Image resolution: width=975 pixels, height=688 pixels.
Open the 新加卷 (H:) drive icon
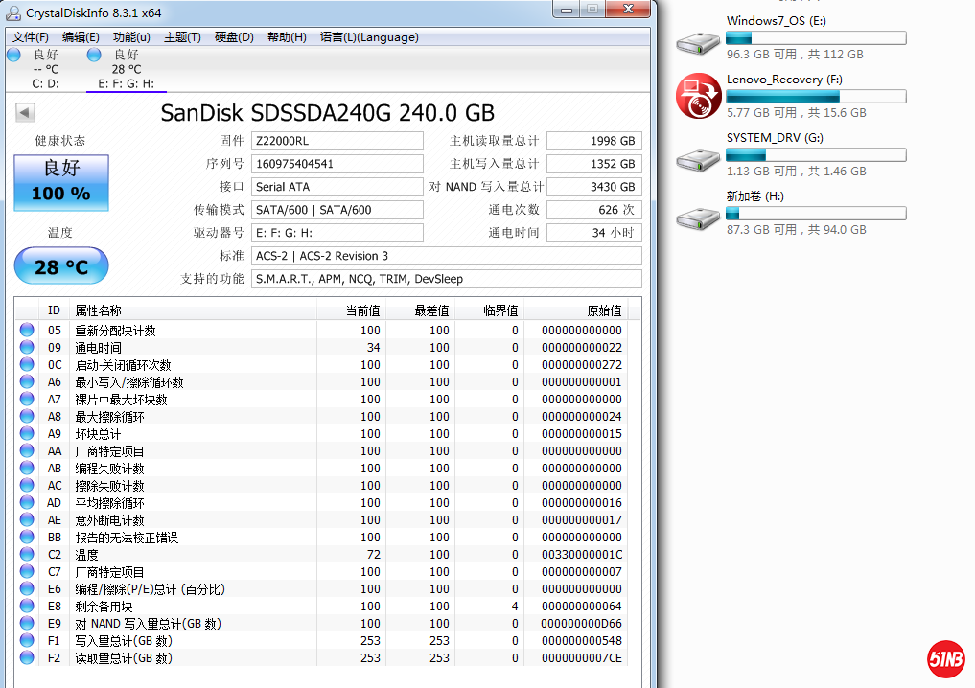pyautogui.click(x=698, y=217)
